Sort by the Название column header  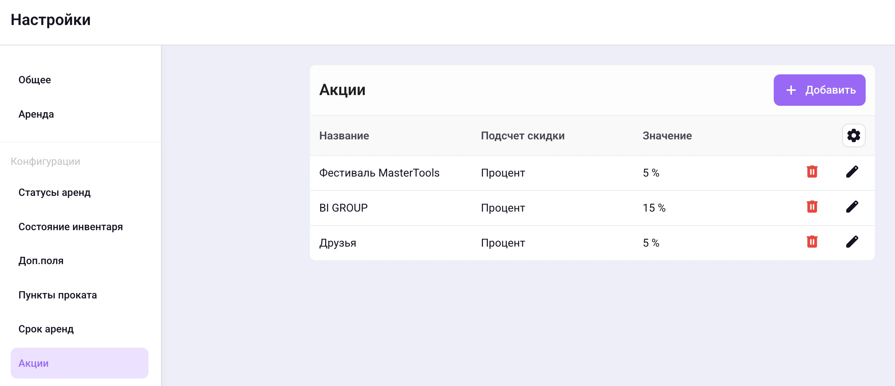(344, 136)
